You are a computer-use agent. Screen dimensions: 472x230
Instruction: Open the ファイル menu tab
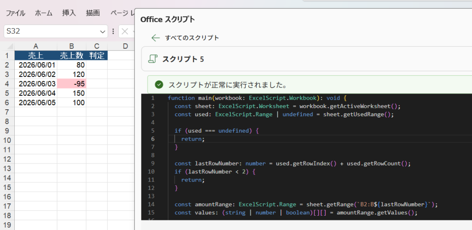click(x=16, y=13)
